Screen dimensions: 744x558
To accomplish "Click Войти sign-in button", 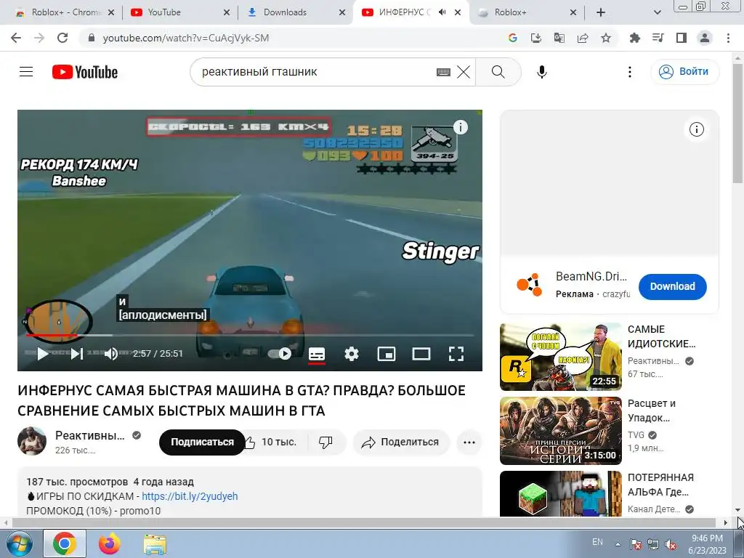I will [x=684, y=72].
